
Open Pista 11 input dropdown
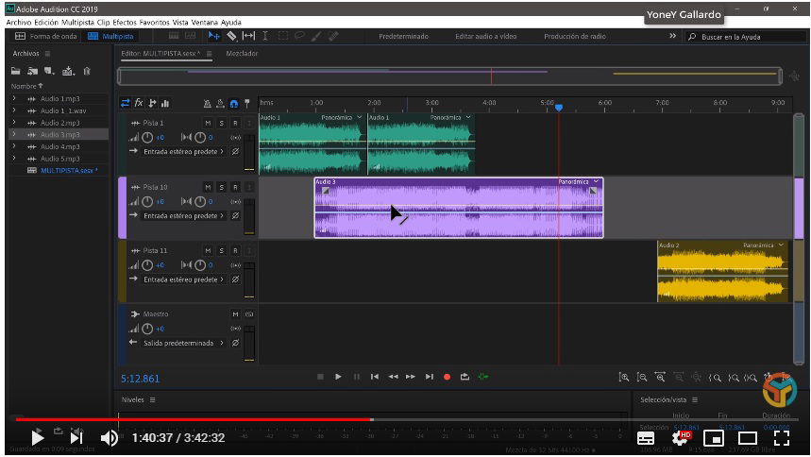click(x=183, y=279)
